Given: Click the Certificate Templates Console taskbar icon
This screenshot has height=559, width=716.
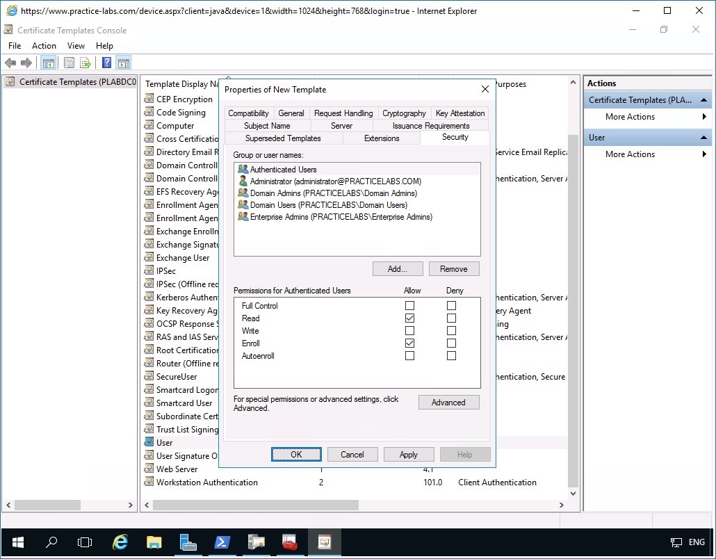Looking at the screenshot, I should coord(324,542).
